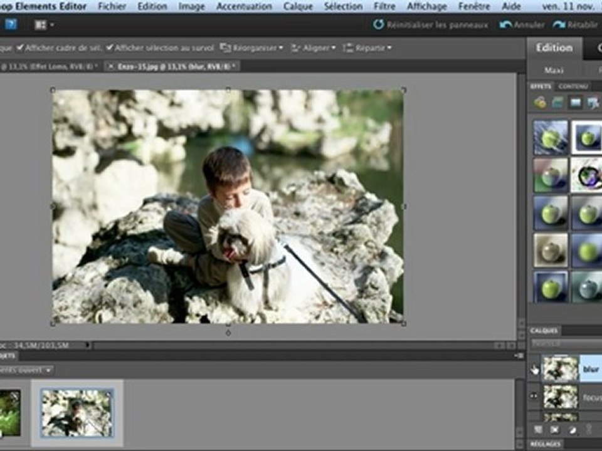Select the blur layer thumbnail
This screenshot has height=451, width=602.
pyautogui.click(x=560, y=368)
